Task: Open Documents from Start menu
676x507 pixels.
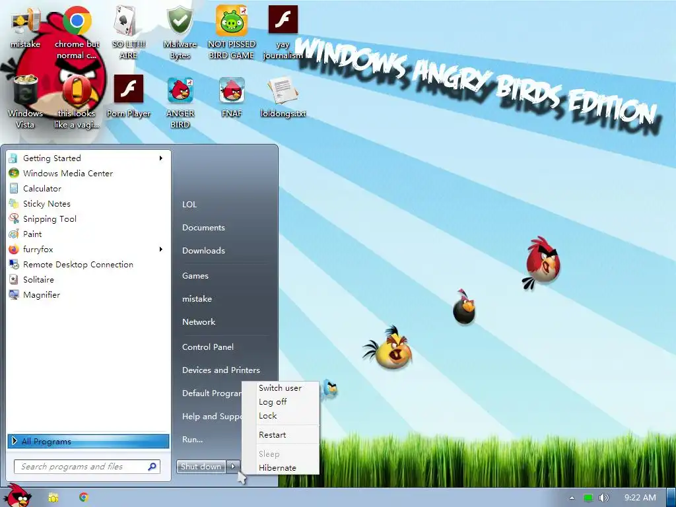Action: [203, 228]
